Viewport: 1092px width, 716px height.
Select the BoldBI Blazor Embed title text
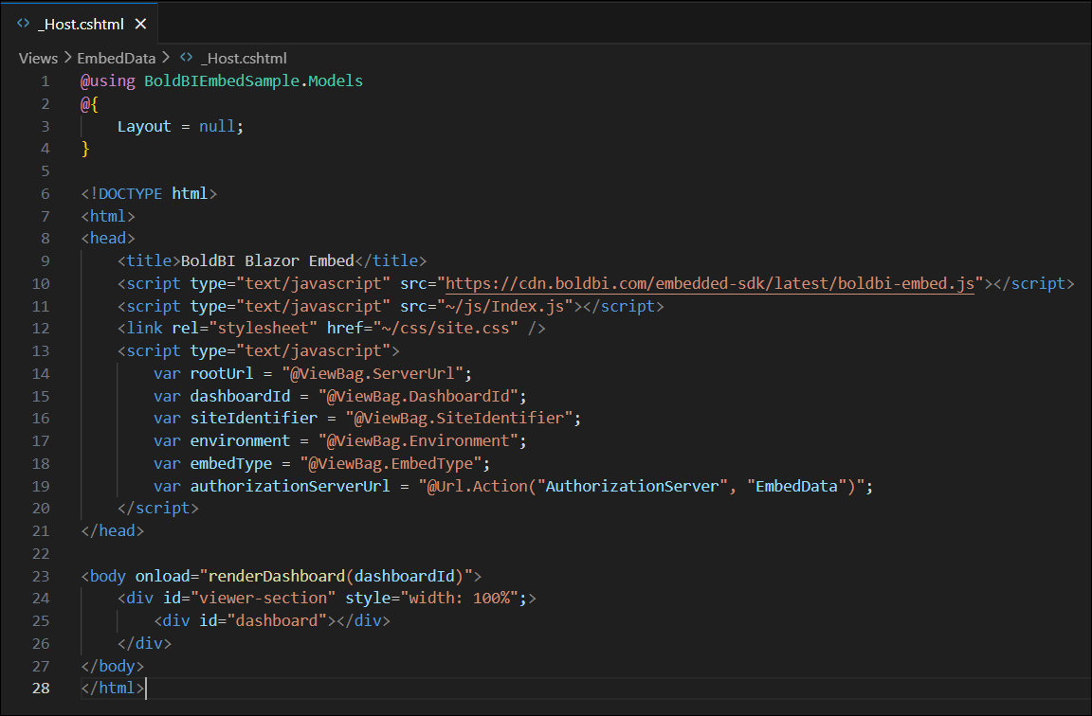(265, 260)
